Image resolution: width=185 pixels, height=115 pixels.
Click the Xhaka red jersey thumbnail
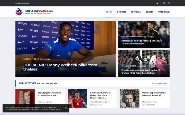77,99
